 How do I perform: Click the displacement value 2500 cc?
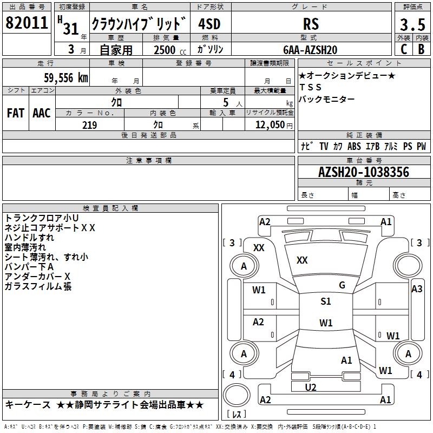point(170,50)
